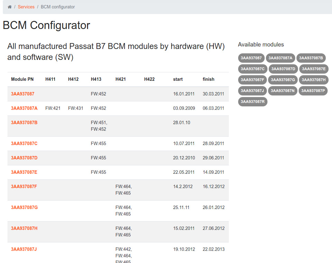
Task: Select 3AA937087B in the Module PN column
Action: coord(24,123)
